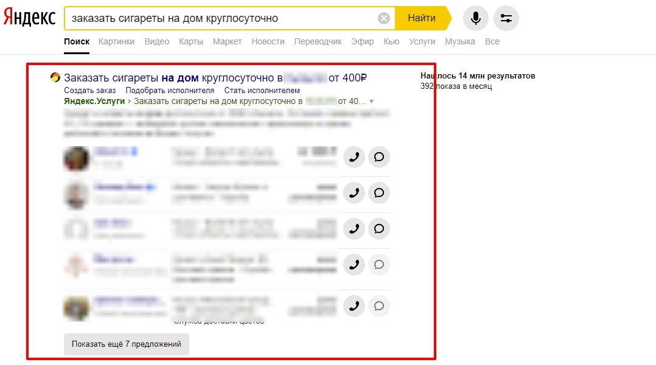
Task: Click the 392 показа в месяц text
Action: tap(456, 86)
